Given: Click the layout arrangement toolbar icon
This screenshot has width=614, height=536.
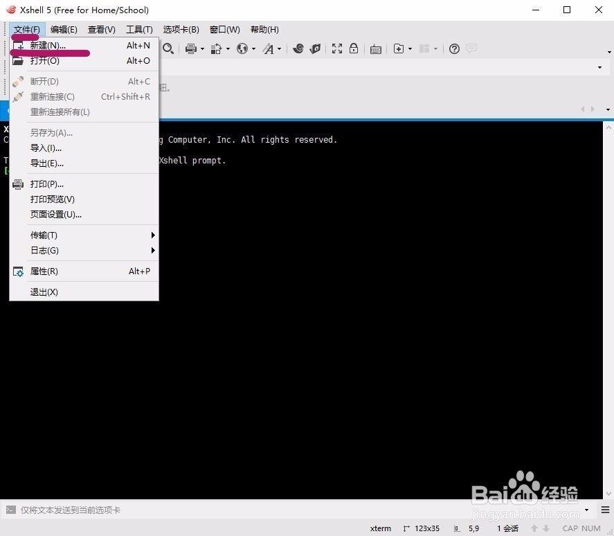Looking at the screenshot, I should coord(424,48).
